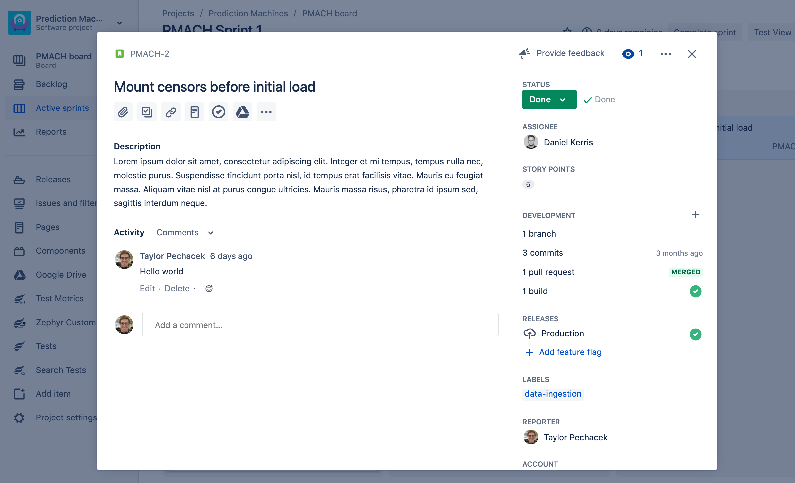795x483 pixels.
Task: Click the document/copy icon in toolbar
Action: tap(195, 112)
